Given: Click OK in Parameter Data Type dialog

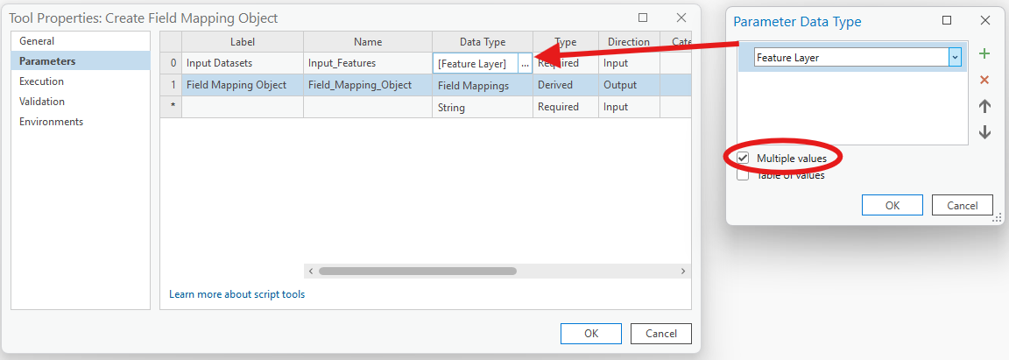Looking at the screenshot, I should point(893,205).
